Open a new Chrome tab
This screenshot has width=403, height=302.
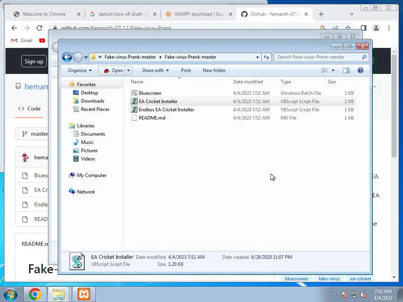coord(321,14)
